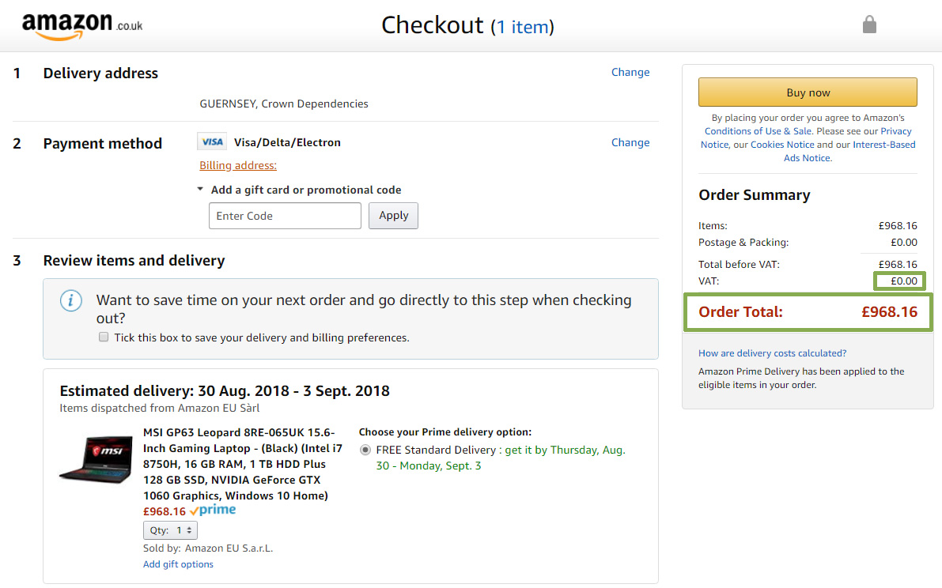Change the delivery address
The height and width of the screenshot is (588, 942).
[x=630, y=72]
